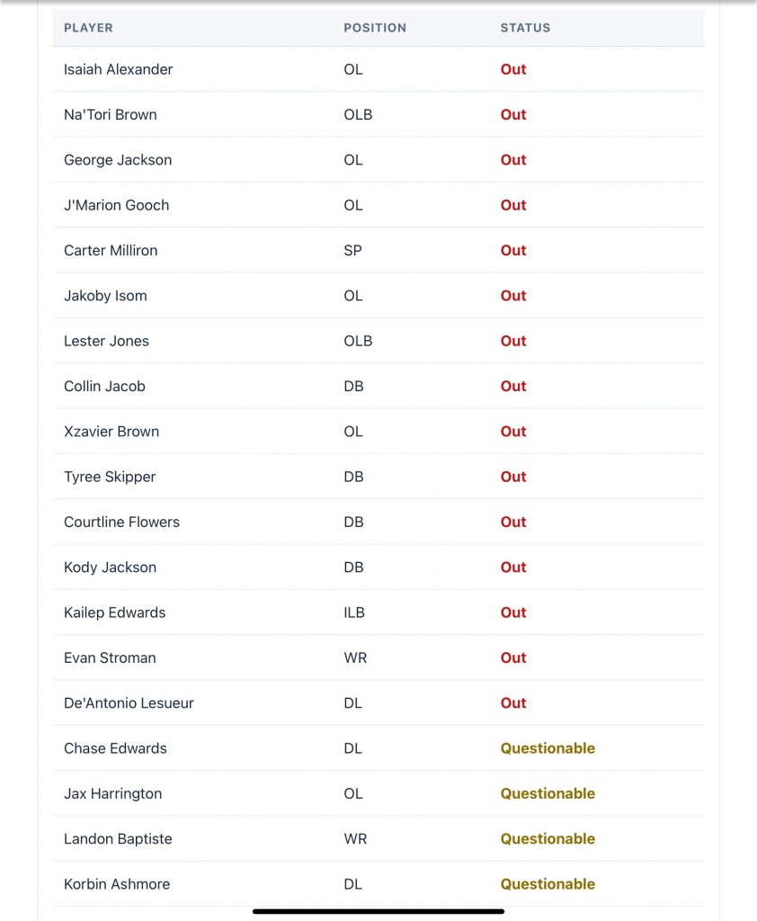Click Carter Milliron's SP position
The height and width of the screenshot is (921, 757).
[352, 251]
